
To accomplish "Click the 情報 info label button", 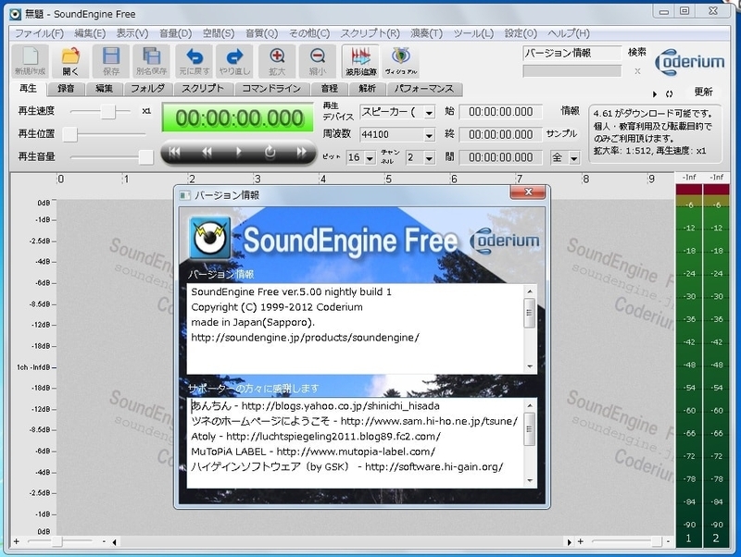I will [570, 111].
